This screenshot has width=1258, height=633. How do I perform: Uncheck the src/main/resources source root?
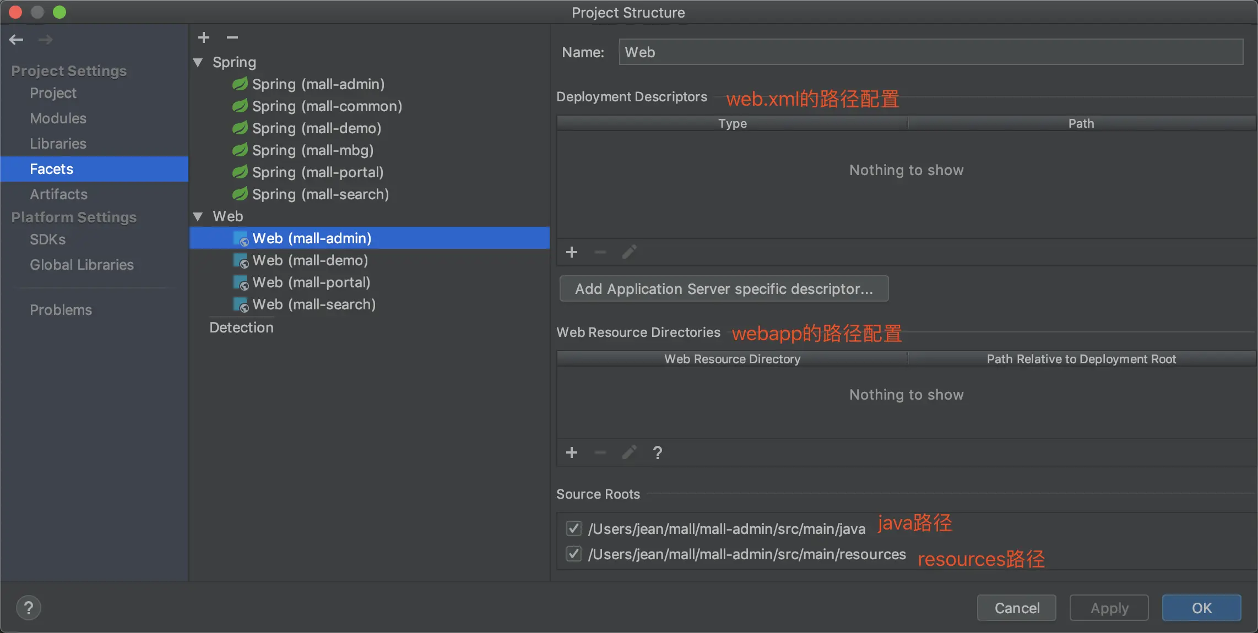coord(573,554)
